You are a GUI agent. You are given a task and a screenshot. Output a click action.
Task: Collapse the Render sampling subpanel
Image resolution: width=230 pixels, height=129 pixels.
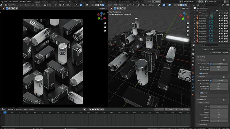pyautogui.click(x=199, y=77)
